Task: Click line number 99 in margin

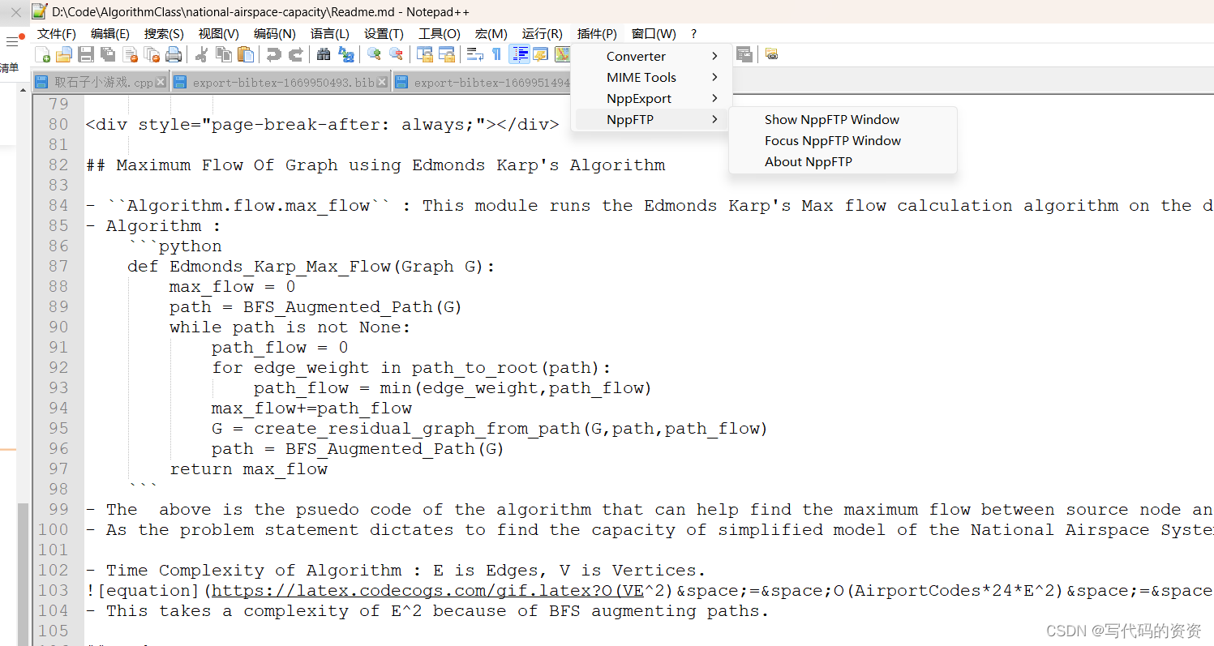Action: [58, 510]
